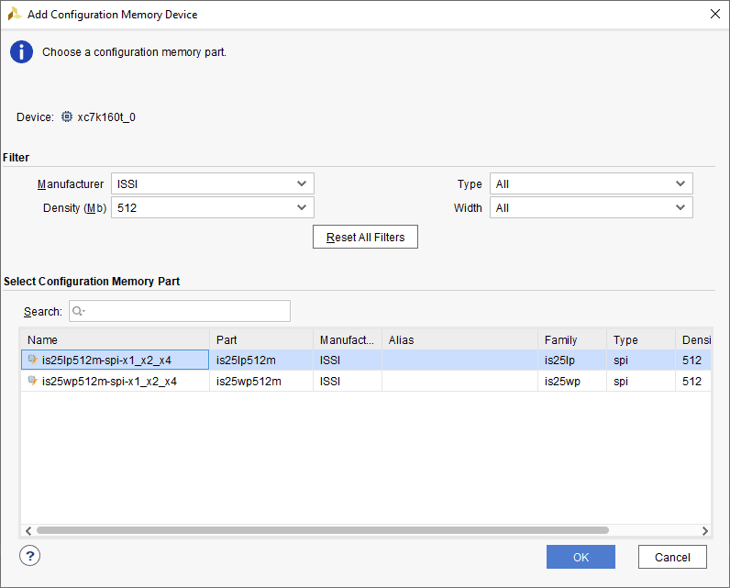This screenshot has width=730, height=588.
Task: Click the Vivado logo in title bar
Action: tap(14, 15)
